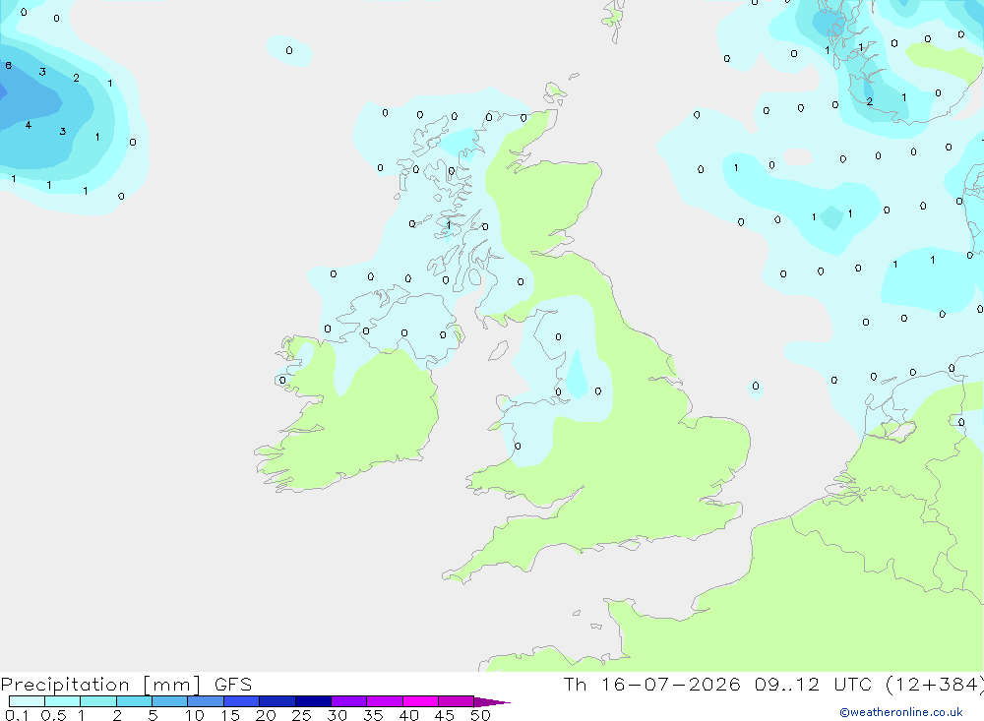Click the '4' rainfall value on the map
Screen dimensions: 984x721
point(29,125)
